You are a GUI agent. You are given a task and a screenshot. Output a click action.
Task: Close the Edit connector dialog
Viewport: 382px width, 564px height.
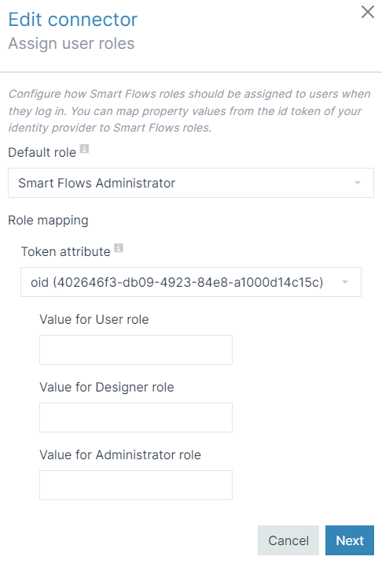pos(368,12)
